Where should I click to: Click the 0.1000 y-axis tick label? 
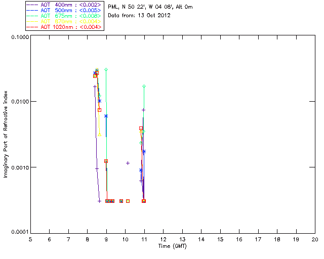tap(20, 37)
